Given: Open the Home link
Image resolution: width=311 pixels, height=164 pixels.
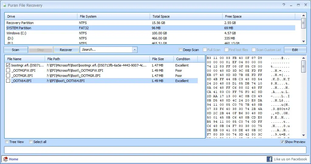Looking at the screenshot, I should tap(14, 159).
